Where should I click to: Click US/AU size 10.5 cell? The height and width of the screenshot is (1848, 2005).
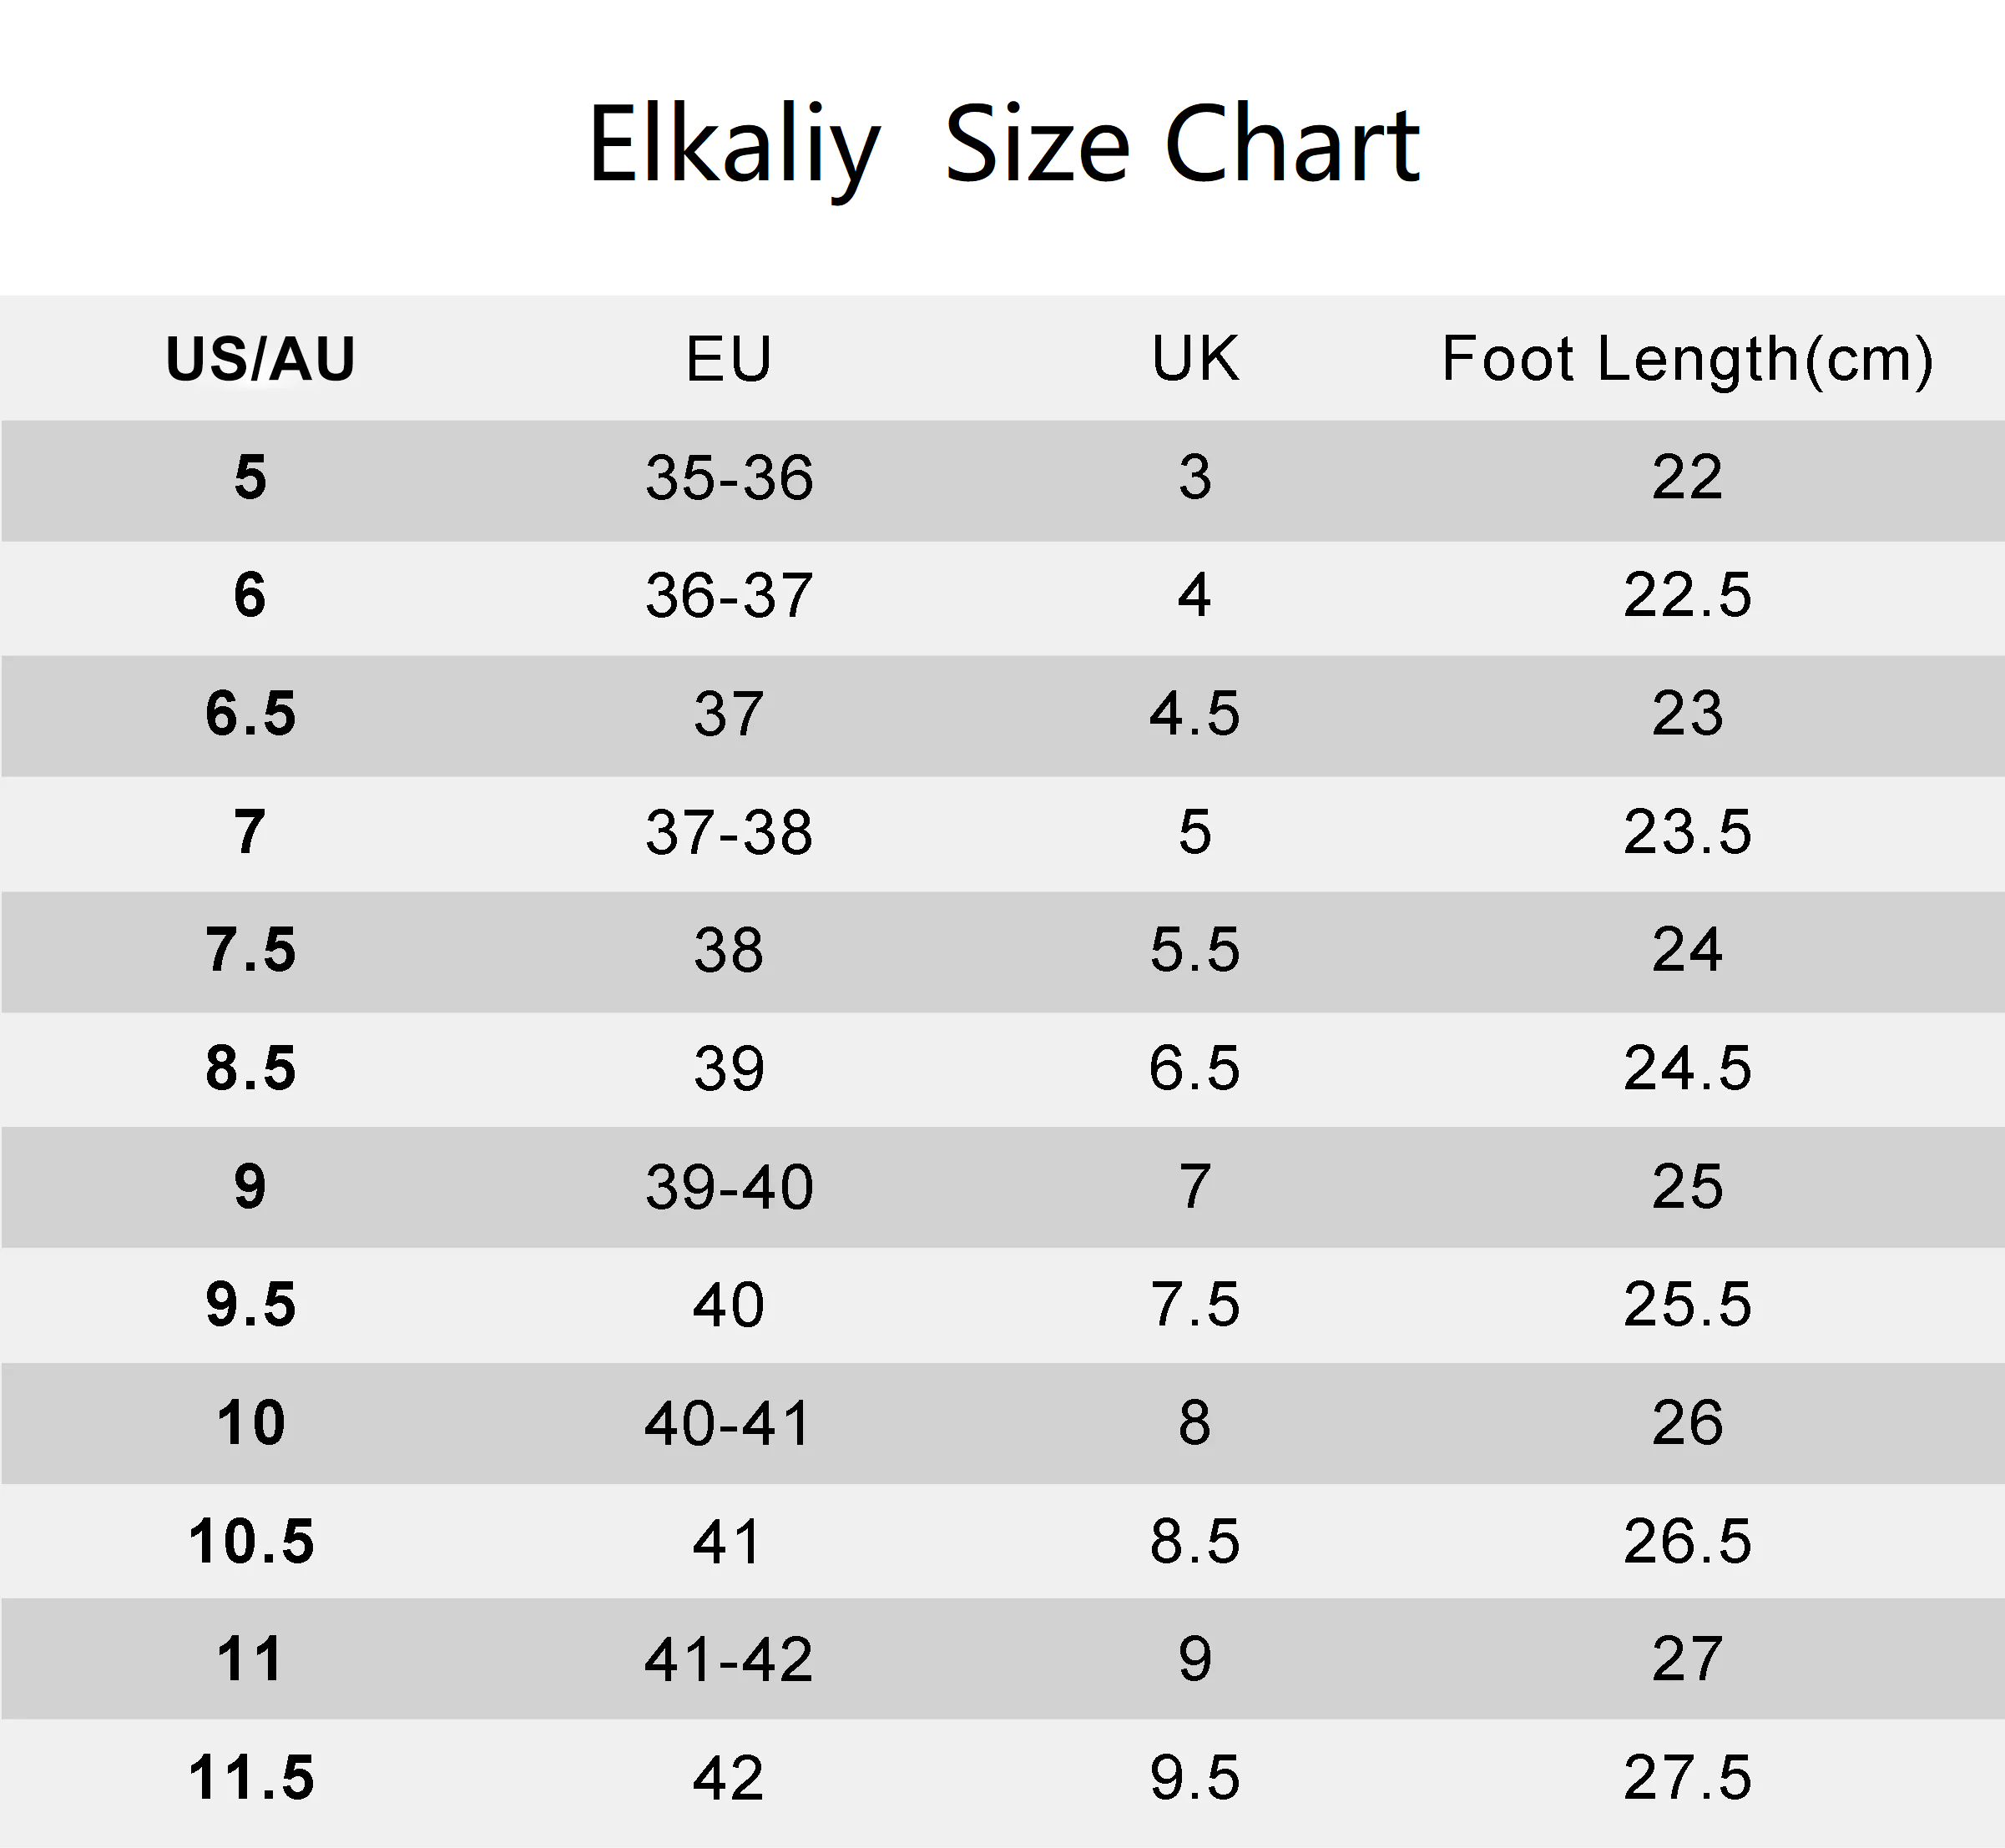(x=251, y=1541)
